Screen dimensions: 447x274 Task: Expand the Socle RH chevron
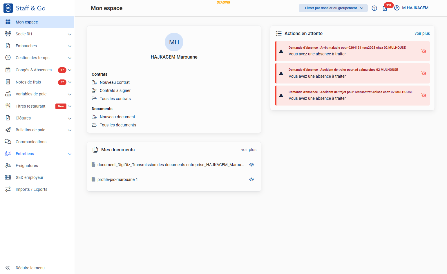[70, 34]
